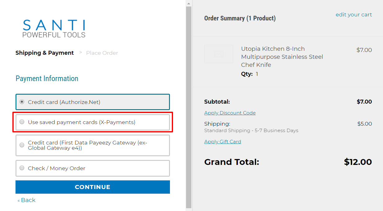Click the Use saved payment cards option box
Screen dimensions: 383x211
pos(93,122)
